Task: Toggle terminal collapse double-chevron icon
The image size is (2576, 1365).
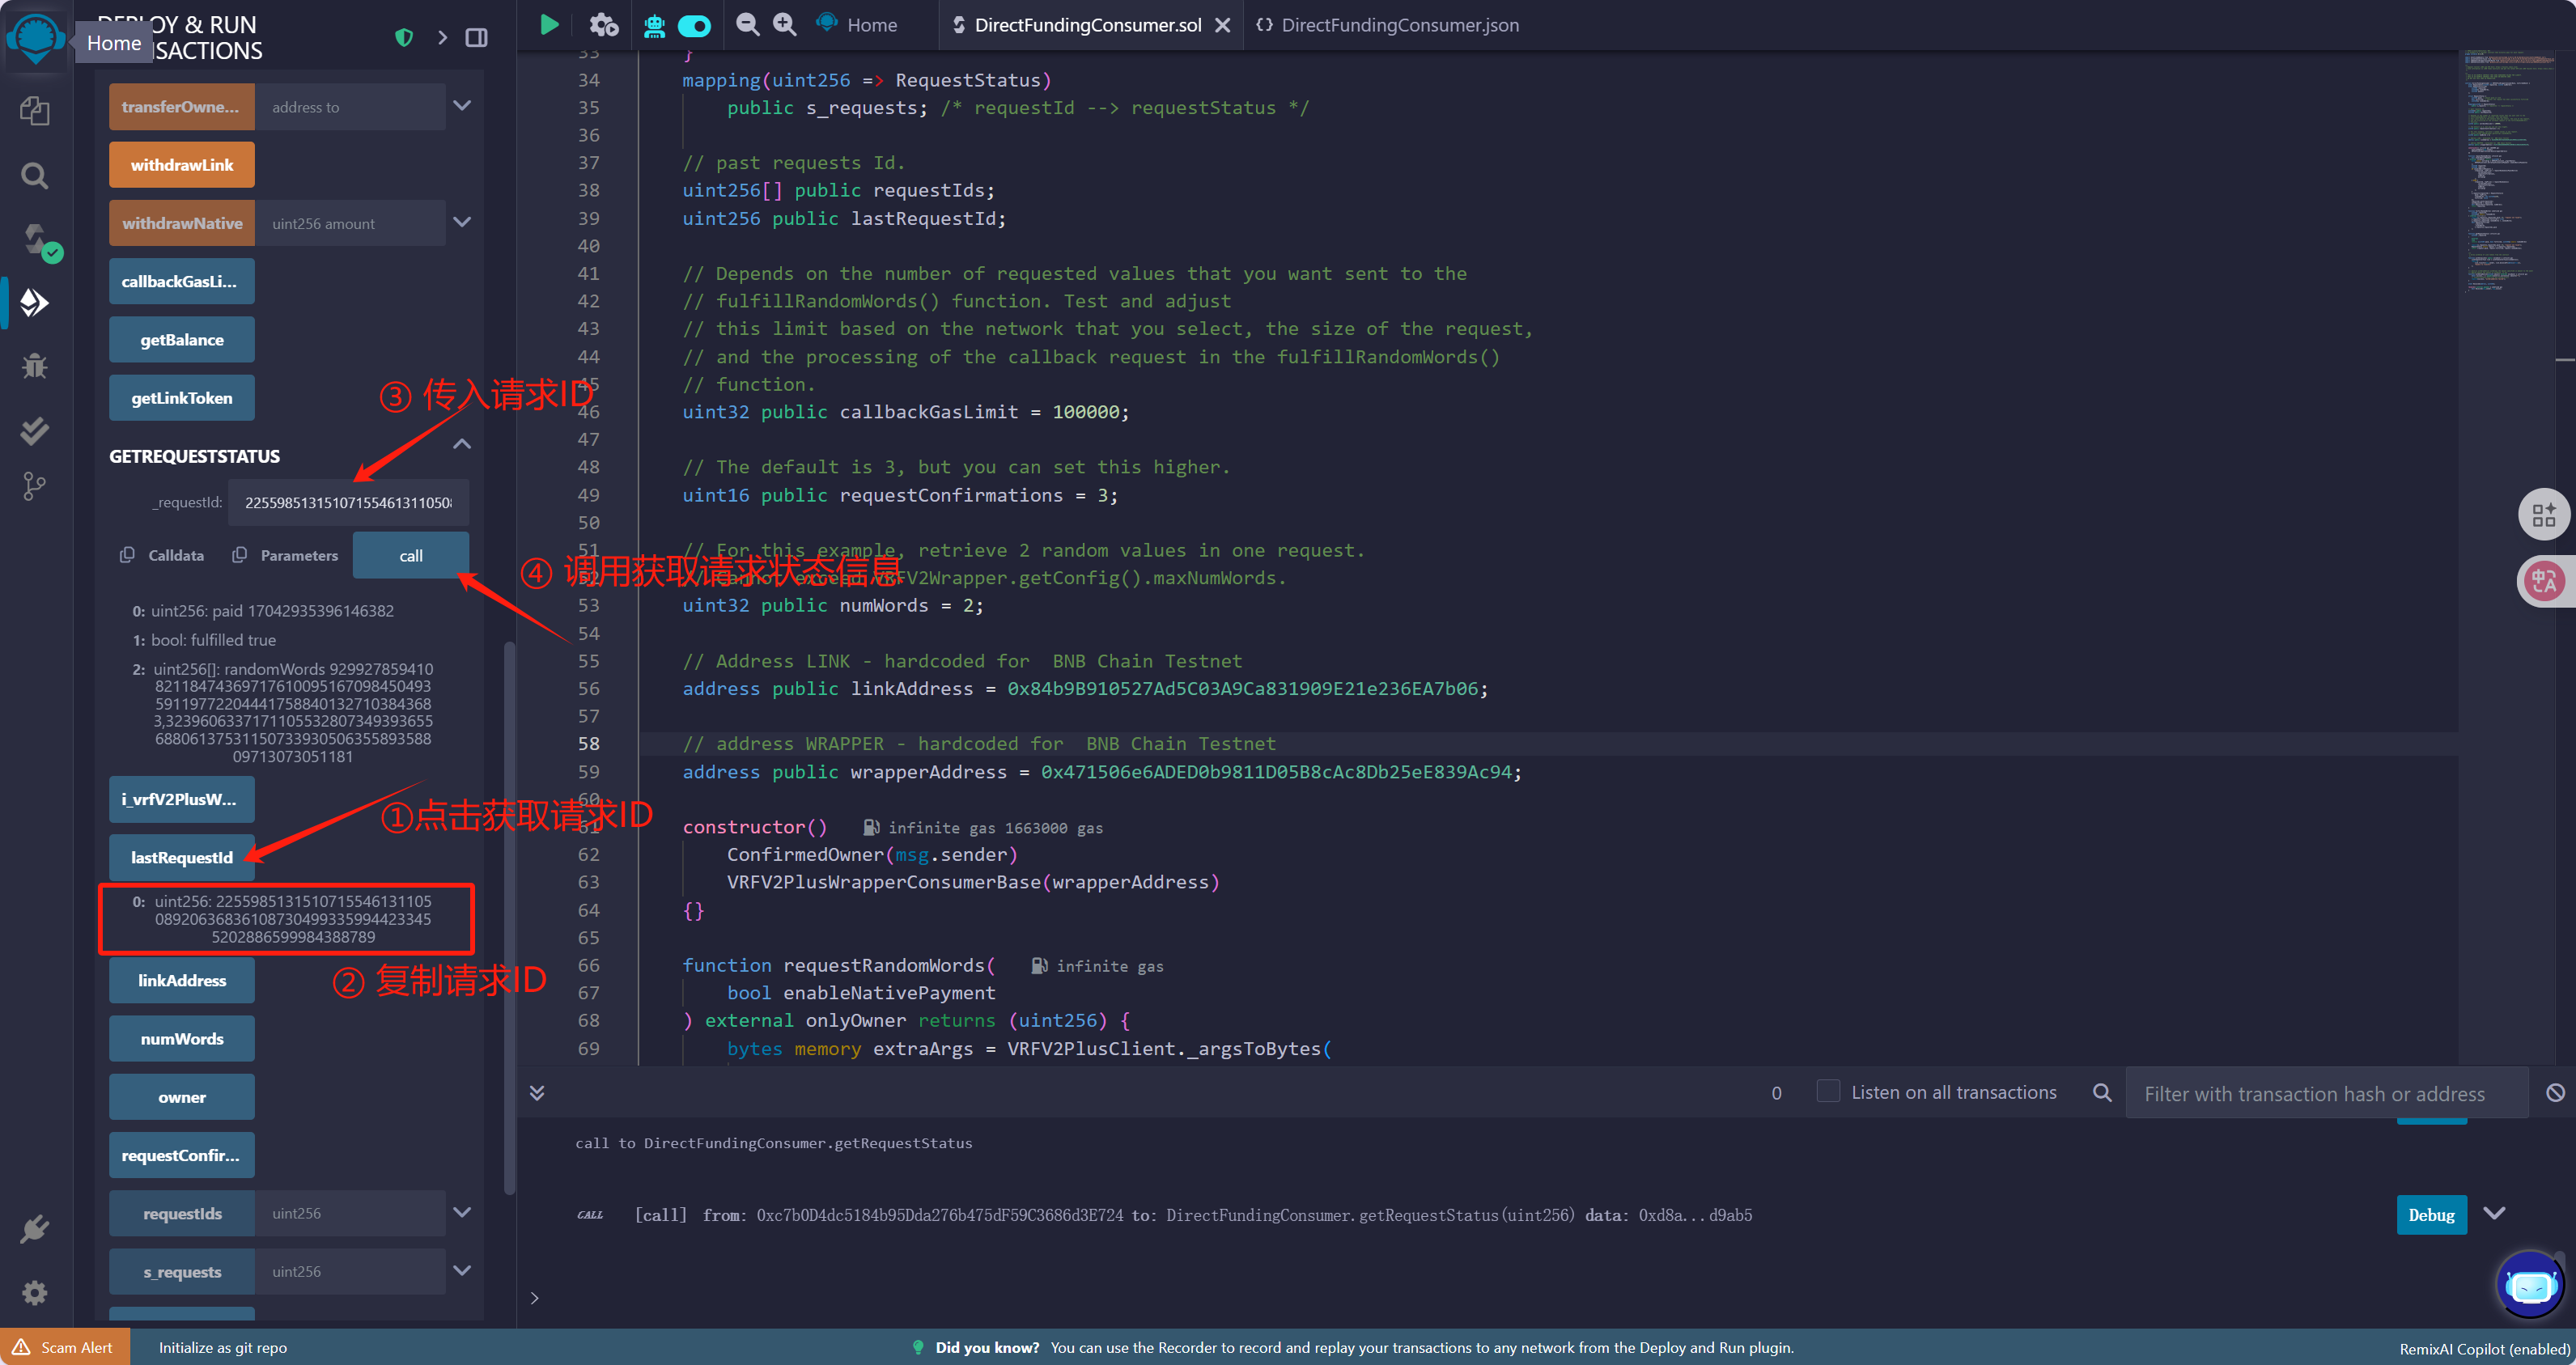Action: click(537, 1092)
